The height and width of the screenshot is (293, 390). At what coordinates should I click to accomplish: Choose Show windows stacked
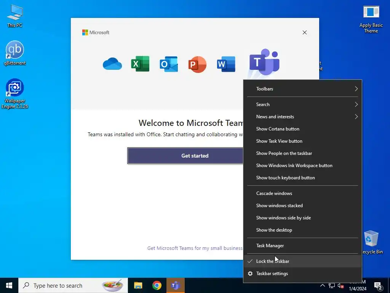(303, 206)
